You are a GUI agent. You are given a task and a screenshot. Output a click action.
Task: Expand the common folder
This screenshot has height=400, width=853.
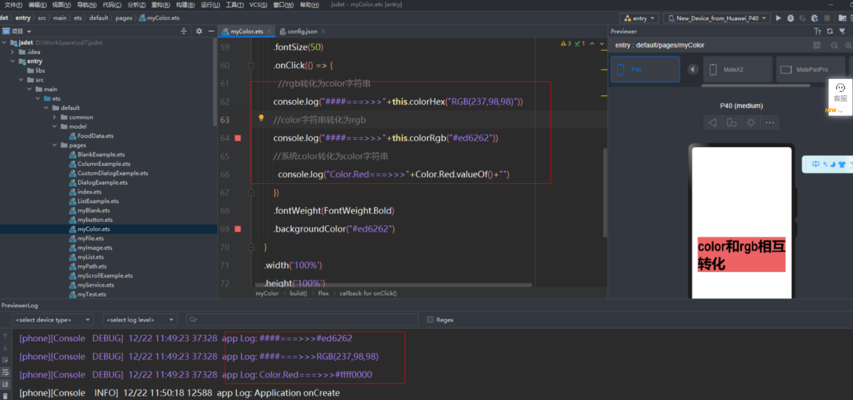[x=54, y=117]
